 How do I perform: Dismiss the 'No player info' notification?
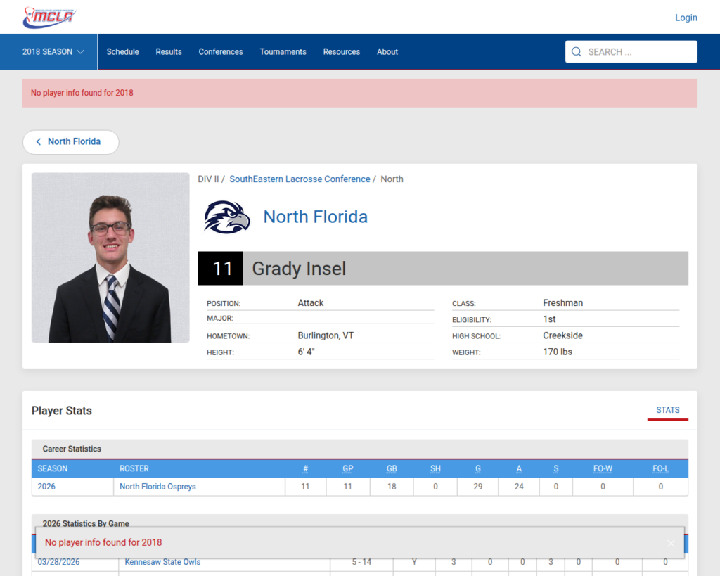670,543
